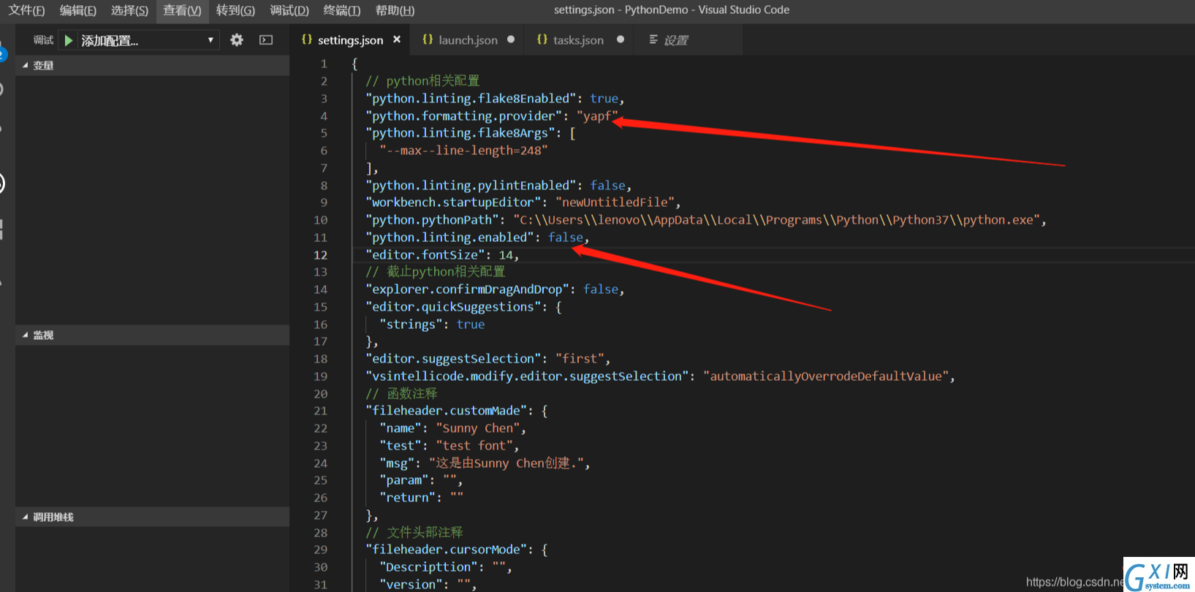
Task: Click the // python相关配置 comment
Action: (422, 81)
